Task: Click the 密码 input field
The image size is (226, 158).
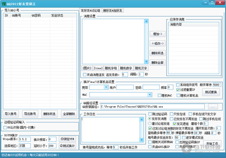Action: coord(151,87)
